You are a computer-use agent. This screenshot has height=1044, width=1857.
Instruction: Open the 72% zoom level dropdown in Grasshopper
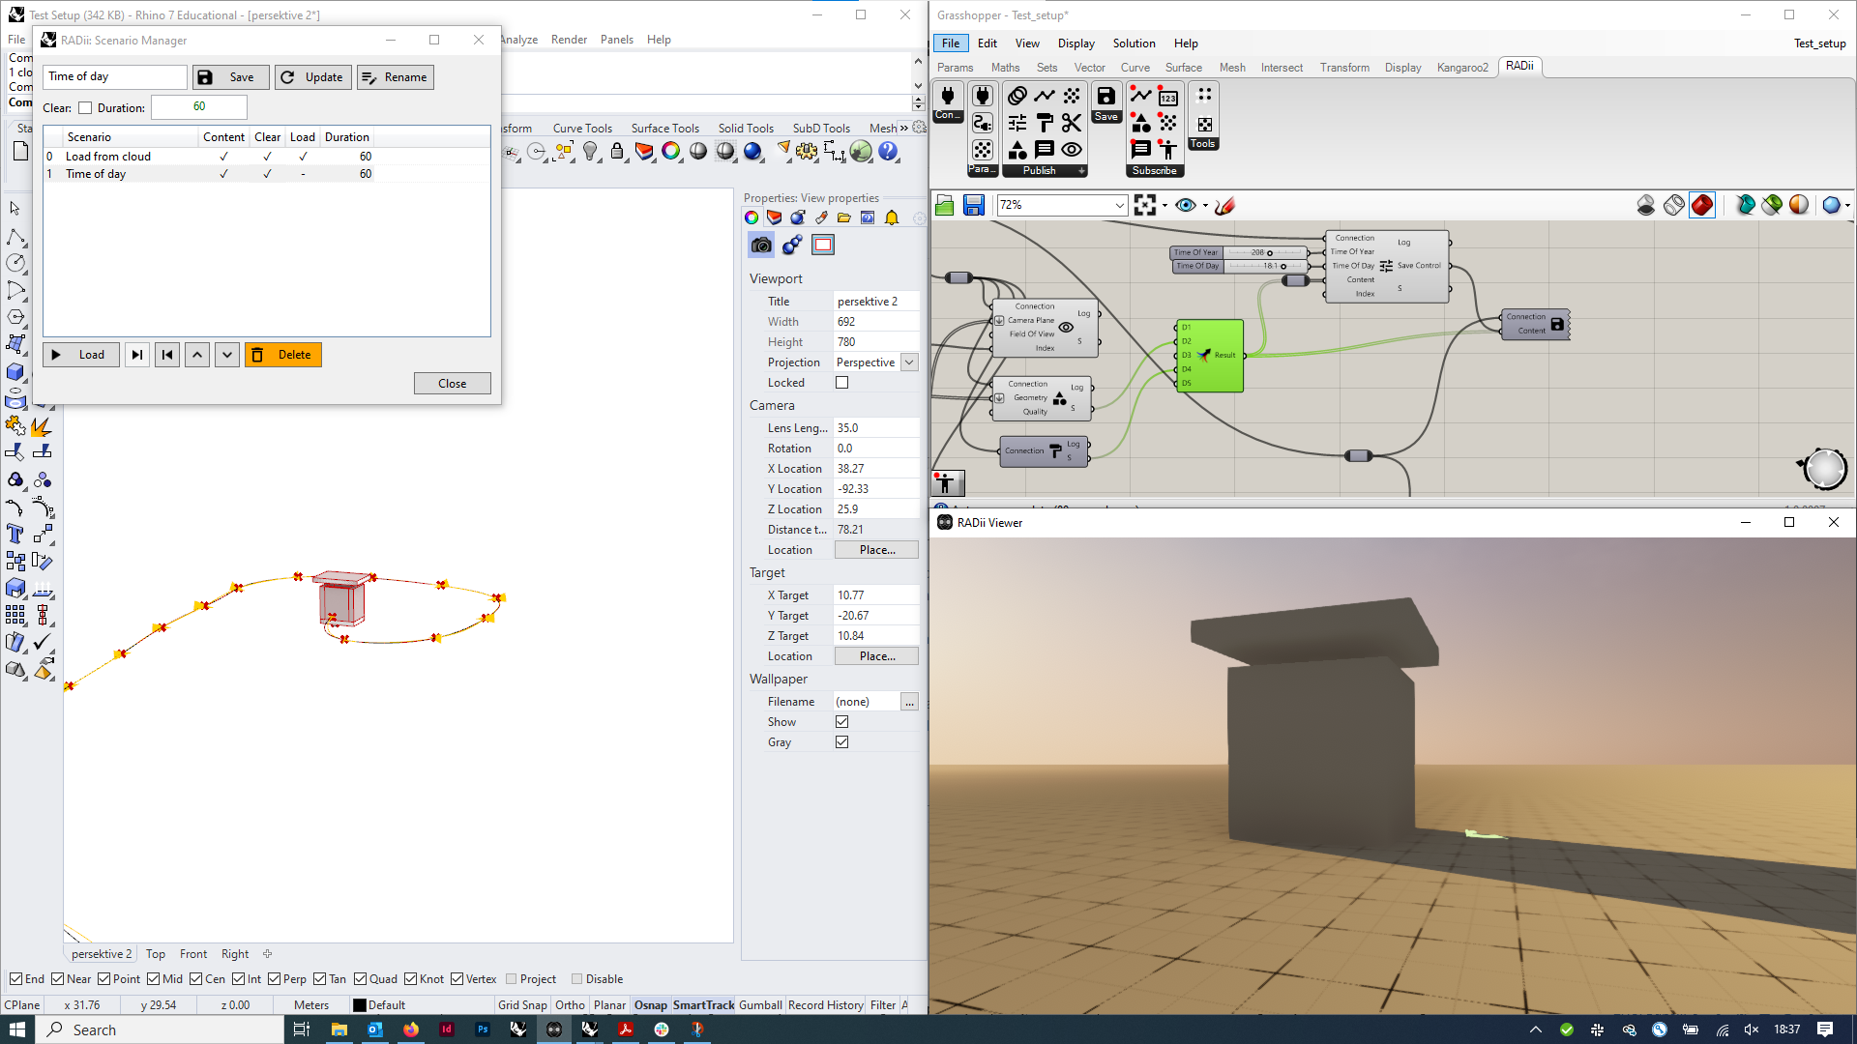coord(1119,205)
